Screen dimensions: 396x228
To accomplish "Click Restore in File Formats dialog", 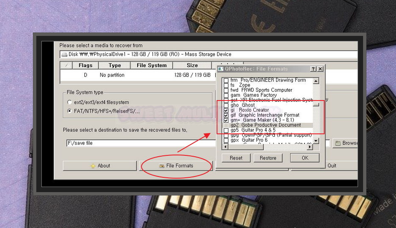I will pyautogui.click(x=268, y=158).
